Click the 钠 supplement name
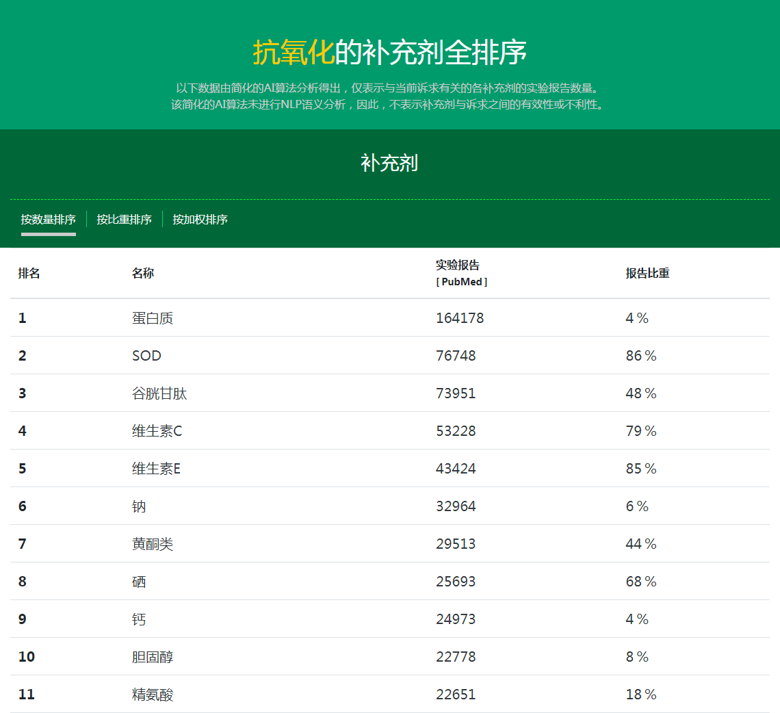 pyautogui.click(x=139, y=506)
